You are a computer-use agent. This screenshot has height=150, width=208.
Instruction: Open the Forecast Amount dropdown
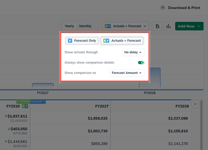pyautogui.click(x=127, y=73)
